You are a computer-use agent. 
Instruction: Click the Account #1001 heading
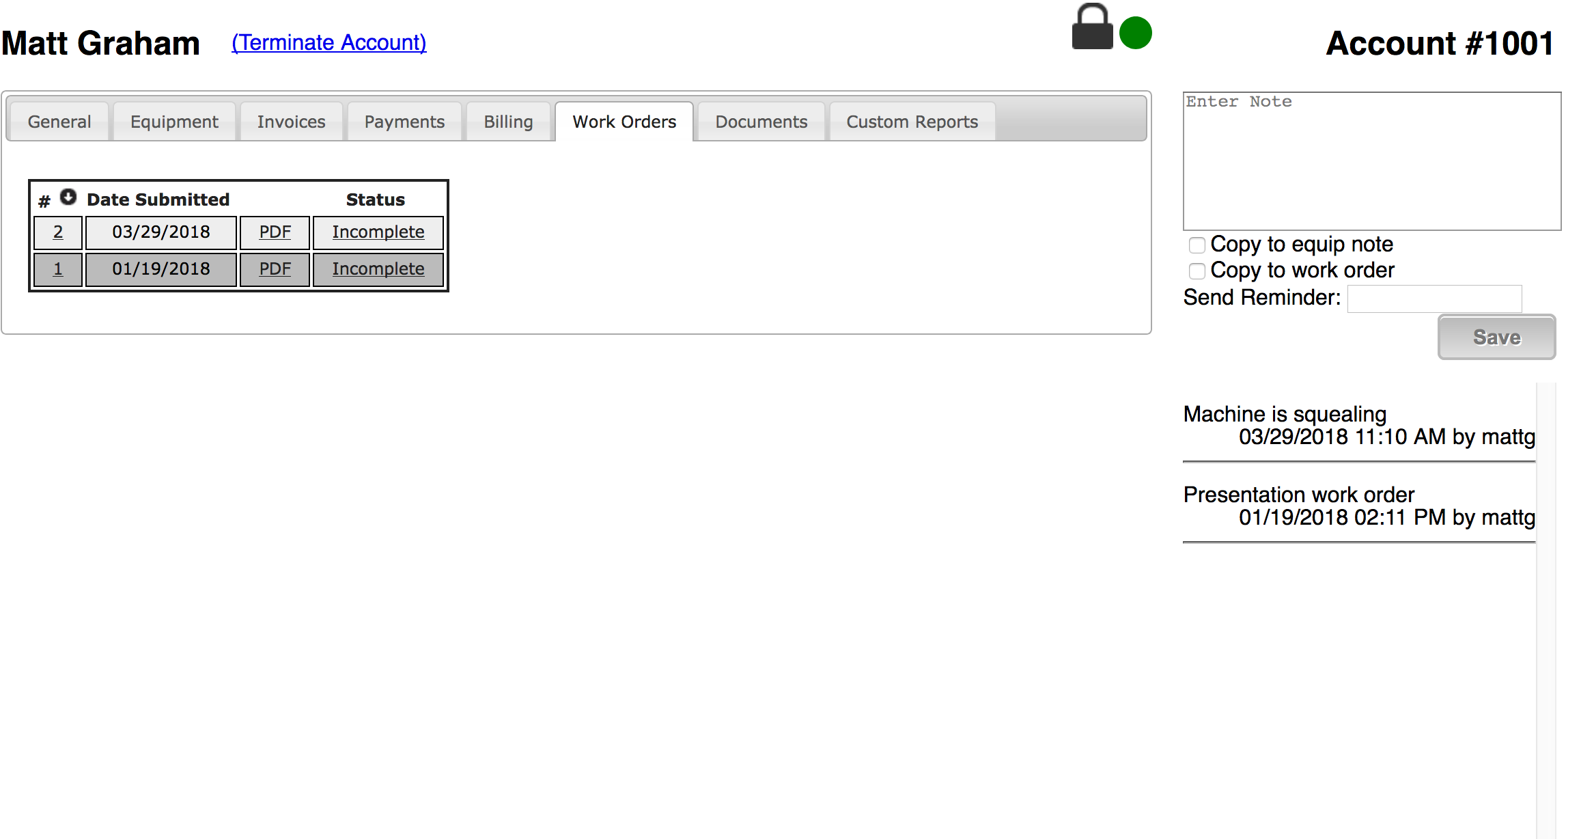click(x=1440, y=43)
